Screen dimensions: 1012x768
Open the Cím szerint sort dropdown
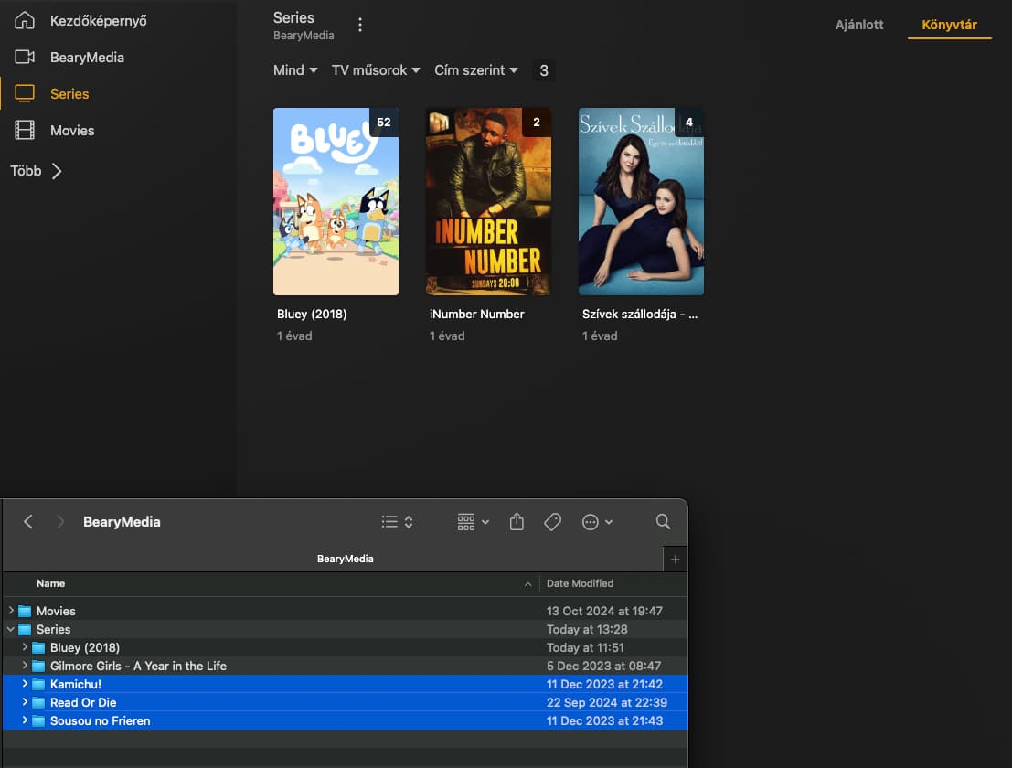[476, 69]
